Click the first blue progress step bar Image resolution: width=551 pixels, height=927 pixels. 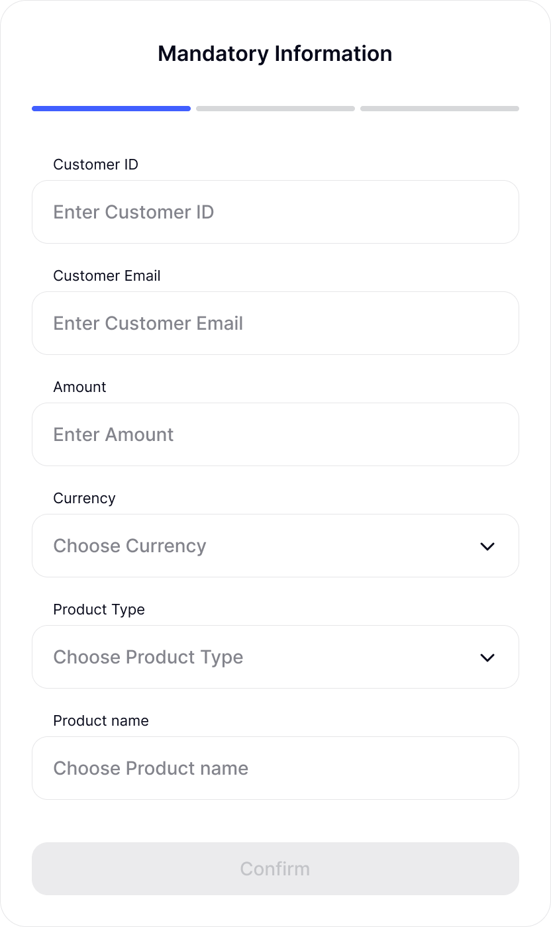coord(111,108)
